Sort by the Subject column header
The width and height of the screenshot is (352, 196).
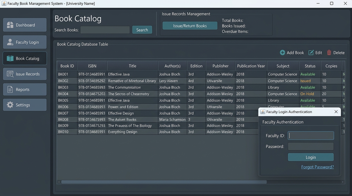pyautogui.click(x=283, y=66)
